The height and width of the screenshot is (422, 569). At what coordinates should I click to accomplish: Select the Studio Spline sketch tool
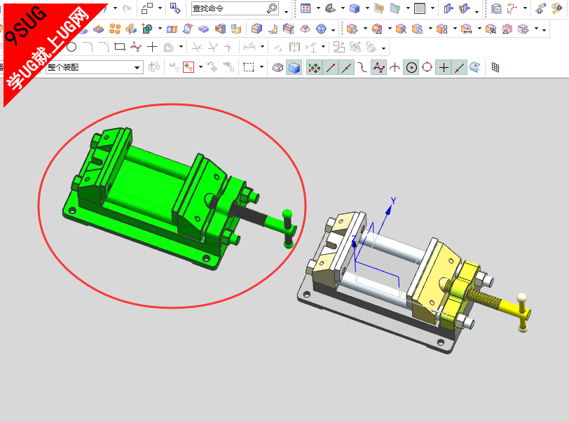[136, 47]
